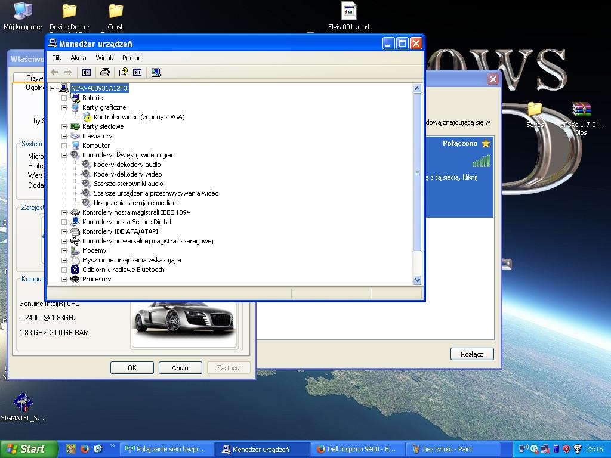Expand Kontrolery hosta Secure Digital
This screenshot has width=611, height=458.
pyautogui.click(x=64, y=222)
